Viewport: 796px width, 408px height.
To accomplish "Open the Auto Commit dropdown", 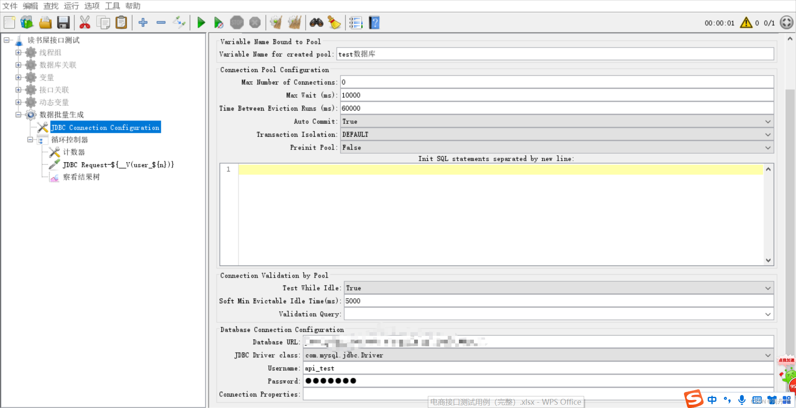I will [x=557, y=121].
